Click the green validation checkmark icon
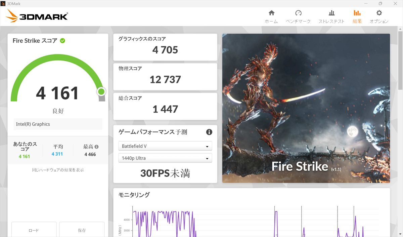The image size is (403, 237). point(62,41)
